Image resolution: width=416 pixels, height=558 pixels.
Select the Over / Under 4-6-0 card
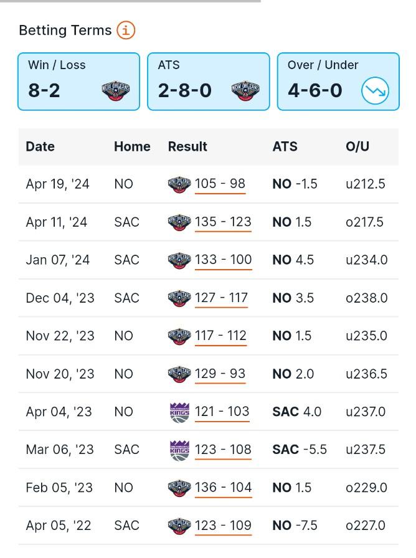coord(338,82)
